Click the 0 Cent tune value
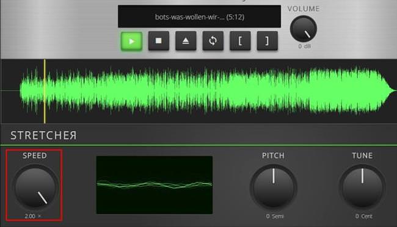The width and height of the screenshot is (397, 227). [x=364, y=216]
